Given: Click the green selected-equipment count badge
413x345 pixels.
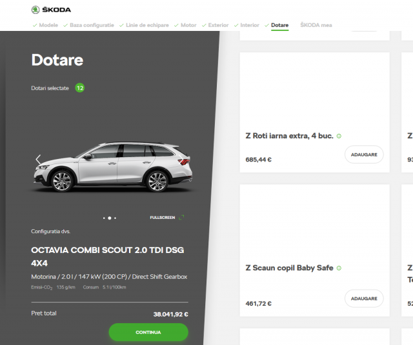Looking at the screenshot, I should 79,88.
